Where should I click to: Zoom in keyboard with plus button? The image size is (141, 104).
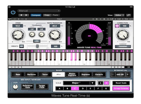click(x=18, y=67)
